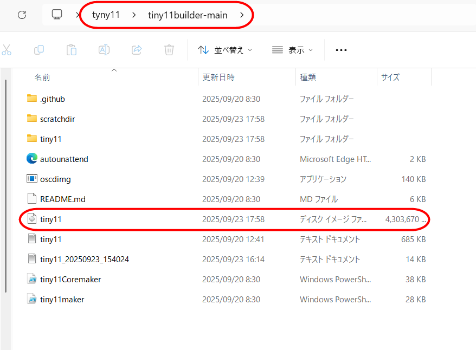Open the 並べ替え sort dropdown

pyautogui.click(x=225, y=50)
